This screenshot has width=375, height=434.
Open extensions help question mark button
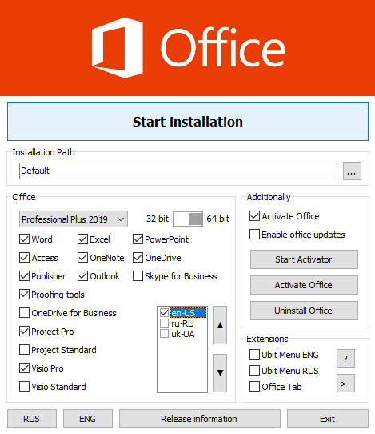[345, 359]
